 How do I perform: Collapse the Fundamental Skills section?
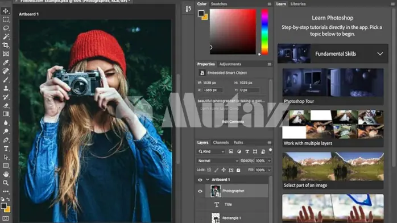point(380,53)
